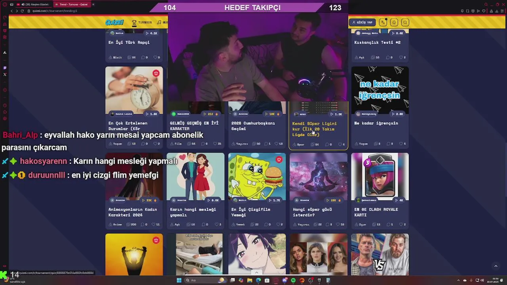Open the Windows Start button

tap(179, 280)
